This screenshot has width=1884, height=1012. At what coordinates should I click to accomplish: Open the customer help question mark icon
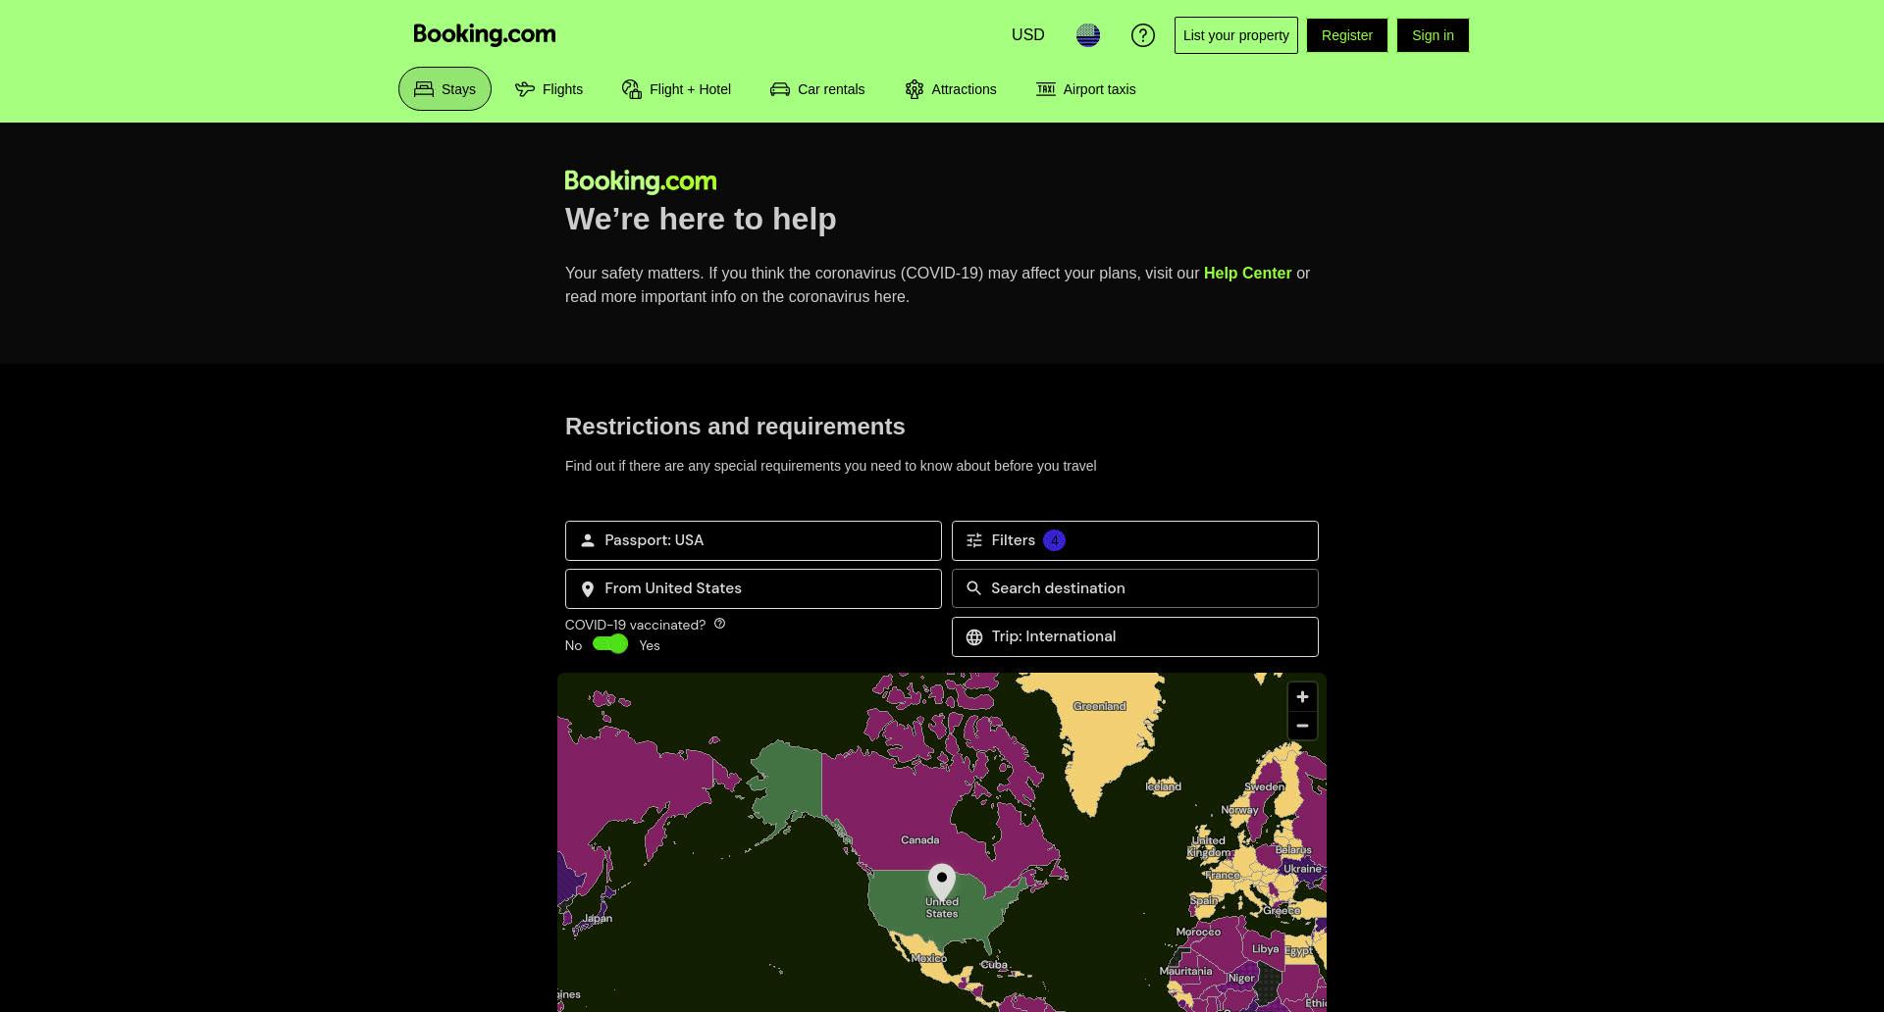tap(1143, 35)
